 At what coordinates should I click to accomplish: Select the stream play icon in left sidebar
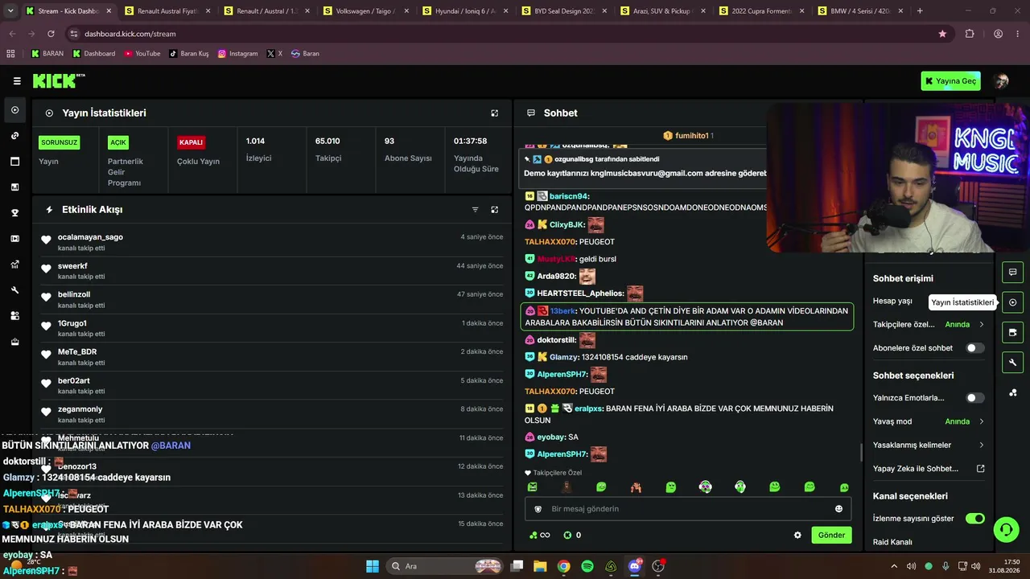point(15,110)
